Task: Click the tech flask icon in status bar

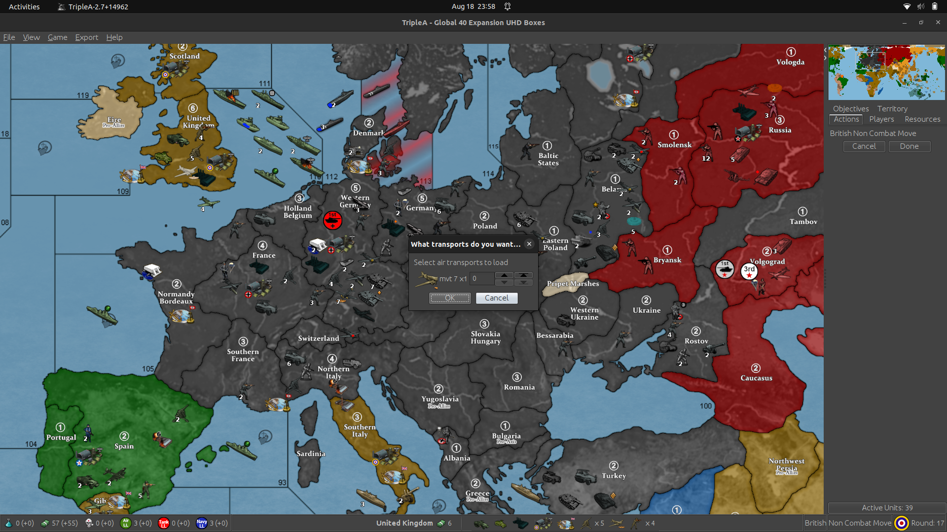Action: pos(8,523)
